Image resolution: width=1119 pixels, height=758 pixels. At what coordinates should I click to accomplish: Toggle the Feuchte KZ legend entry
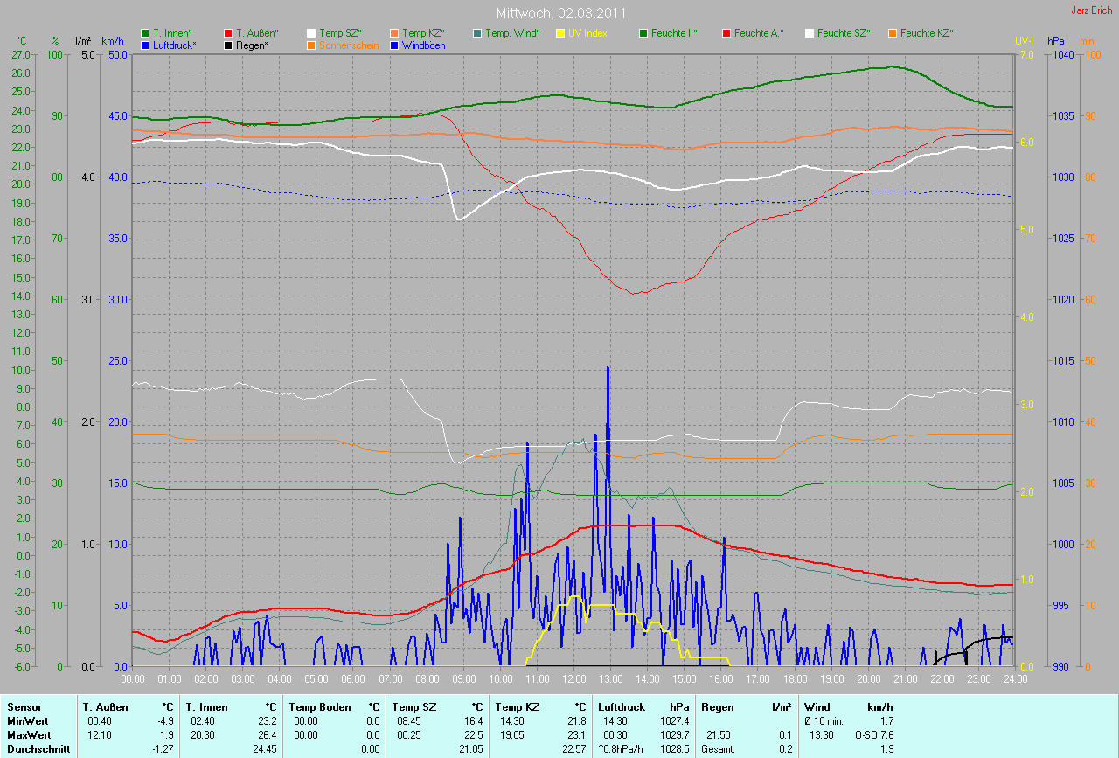(x=922, y=33)
